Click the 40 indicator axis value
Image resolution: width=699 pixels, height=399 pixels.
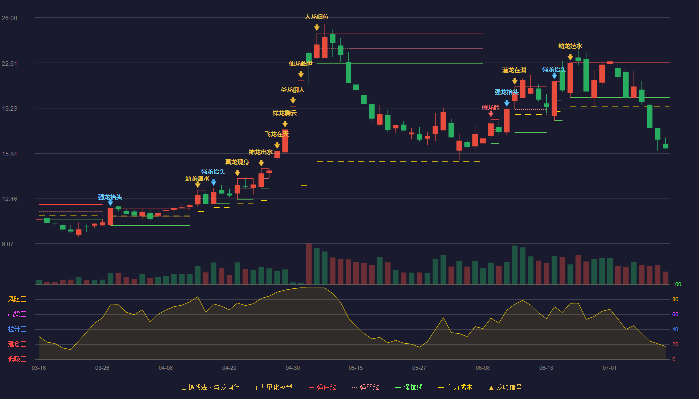[675, 329]
